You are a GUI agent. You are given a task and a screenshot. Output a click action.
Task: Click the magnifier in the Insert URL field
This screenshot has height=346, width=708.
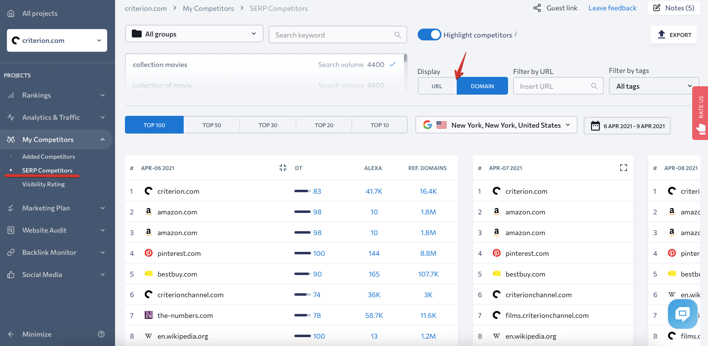coord(594,86)
